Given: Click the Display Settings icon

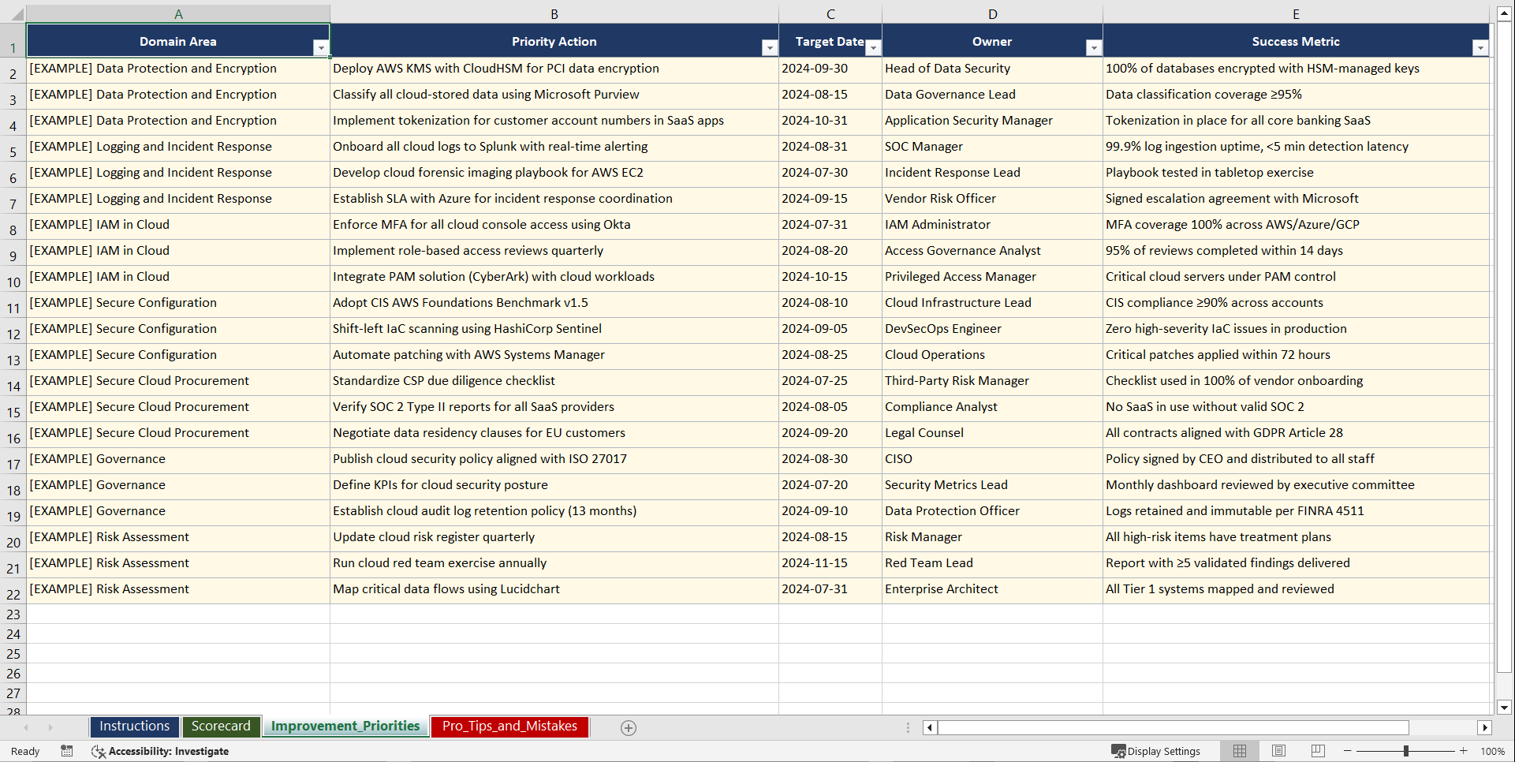Looking at the screenshot, I should pyautogui.click(x=1156, y=751).
